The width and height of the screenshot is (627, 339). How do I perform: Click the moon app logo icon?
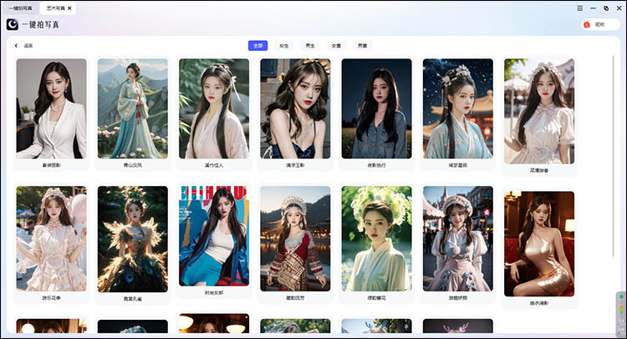[x=13, y=24]
